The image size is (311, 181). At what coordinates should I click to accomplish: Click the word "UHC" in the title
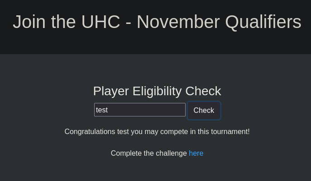(x=101, y=22)
